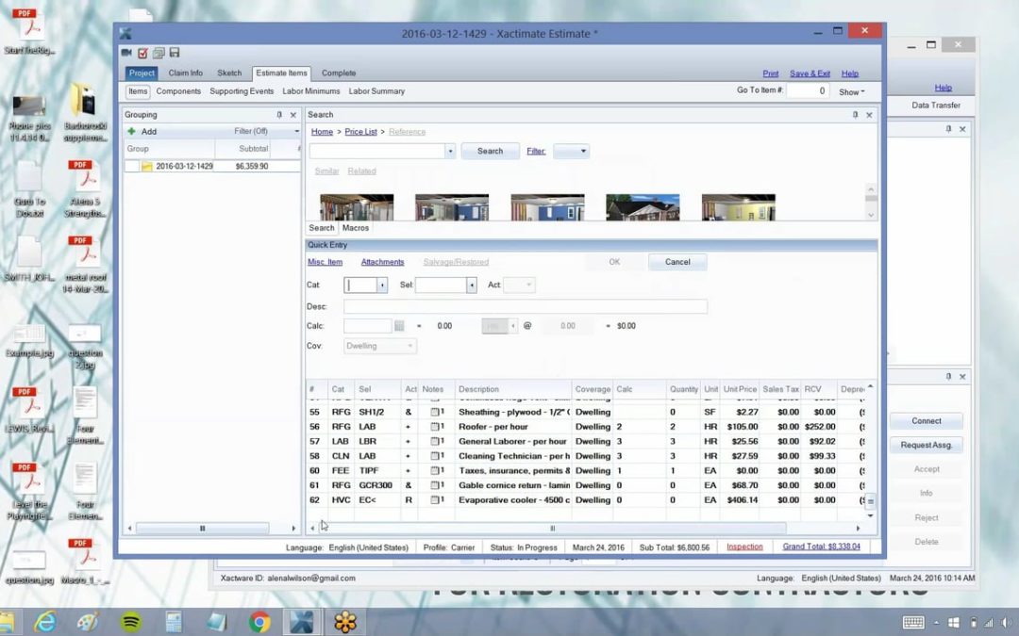Click in the Go To Item # field
The height and width of the screenshot is (636, 1019).
807,90
